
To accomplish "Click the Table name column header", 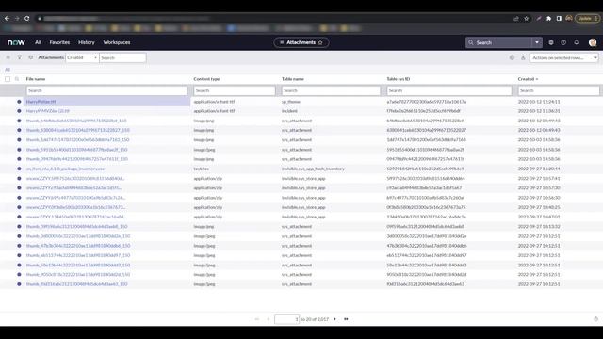I will click(293, 79).
